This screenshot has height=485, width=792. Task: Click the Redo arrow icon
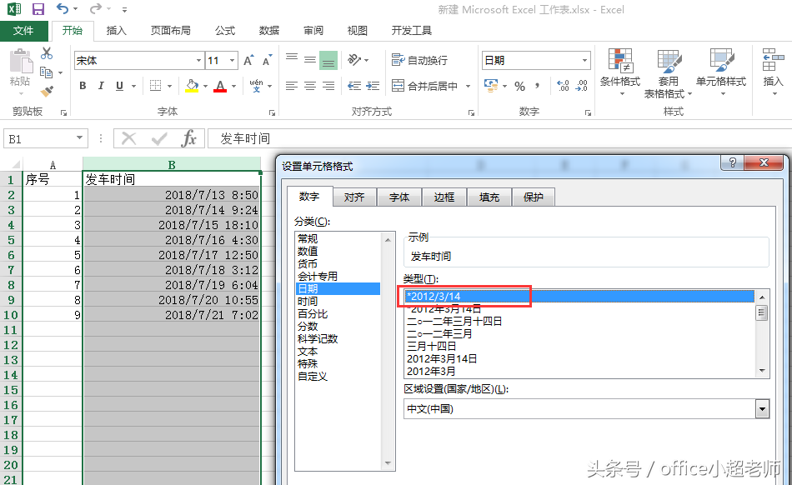coord(95,8)
